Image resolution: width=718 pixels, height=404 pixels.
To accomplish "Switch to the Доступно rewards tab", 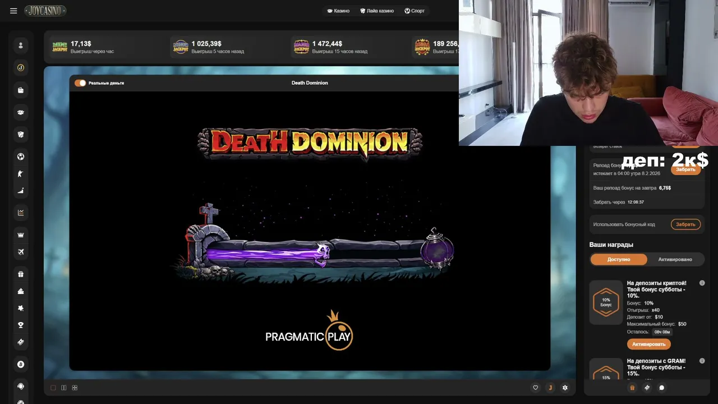I will (x=619, y=259).
